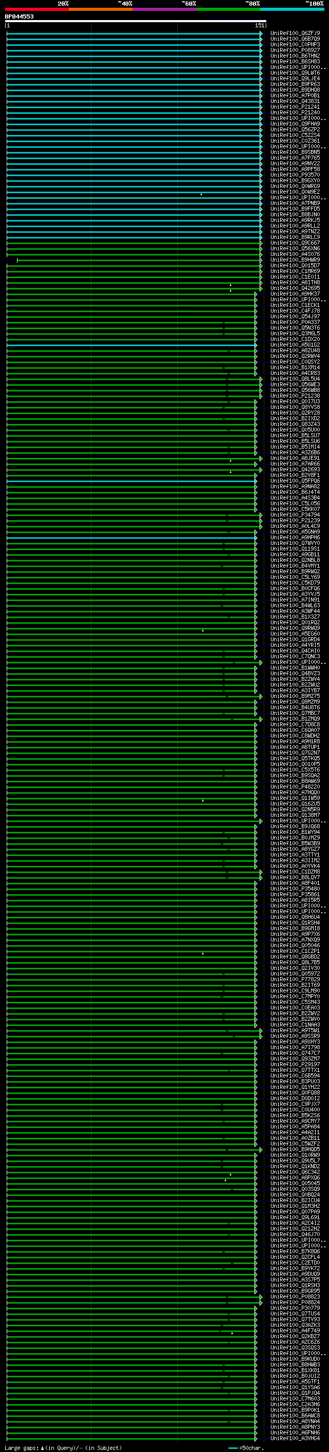The width and height of the screenshot is (329, 1452).
Task: Click the orange ~40% identity legend bar
Action: tap(101, 9)
